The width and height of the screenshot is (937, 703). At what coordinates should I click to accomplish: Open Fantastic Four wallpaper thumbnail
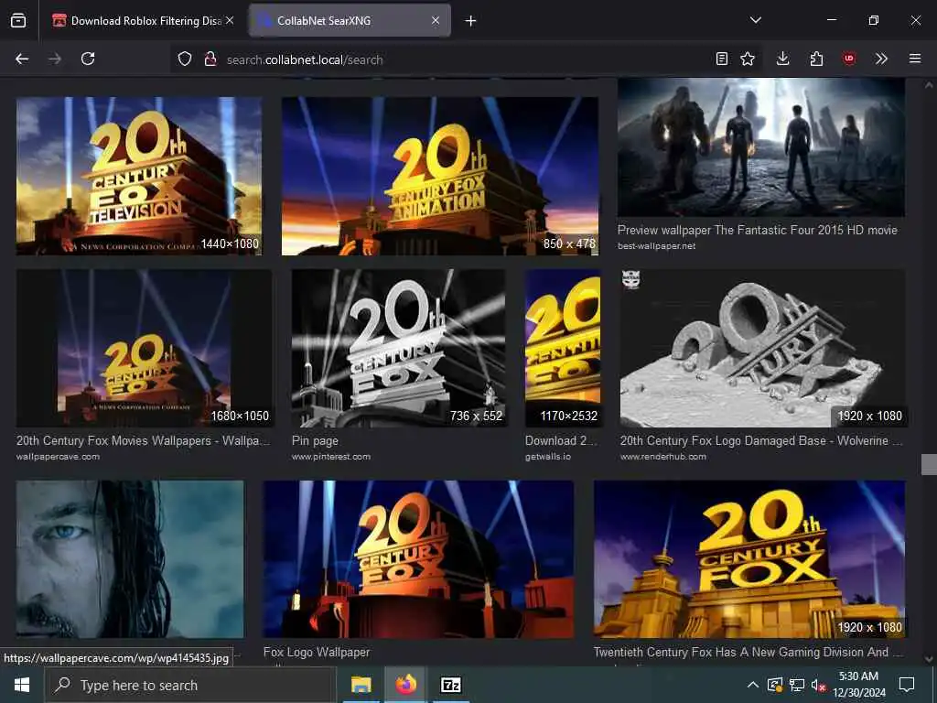[x=760, y=147]
